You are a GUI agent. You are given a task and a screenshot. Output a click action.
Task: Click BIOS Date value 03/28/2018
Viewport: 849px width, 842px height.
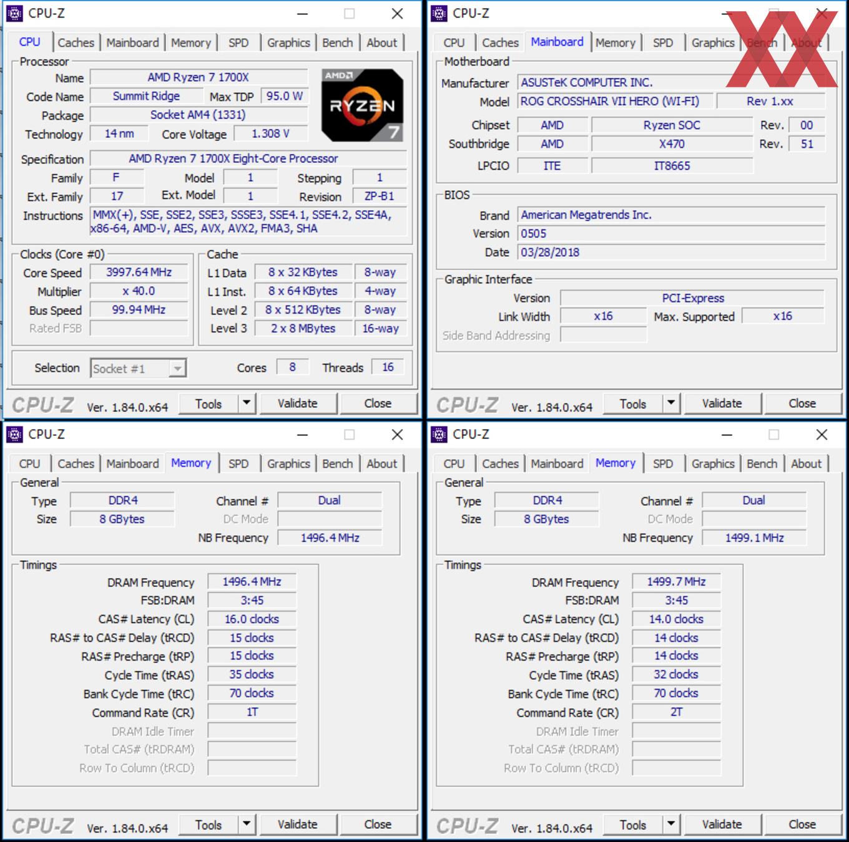point(671,253)
